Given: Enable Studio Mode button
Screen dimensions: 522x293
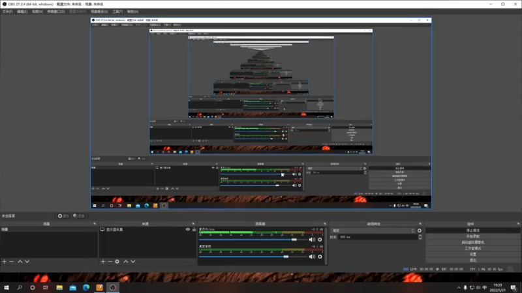Looking at the screenshot, I should tap(472, 248).
